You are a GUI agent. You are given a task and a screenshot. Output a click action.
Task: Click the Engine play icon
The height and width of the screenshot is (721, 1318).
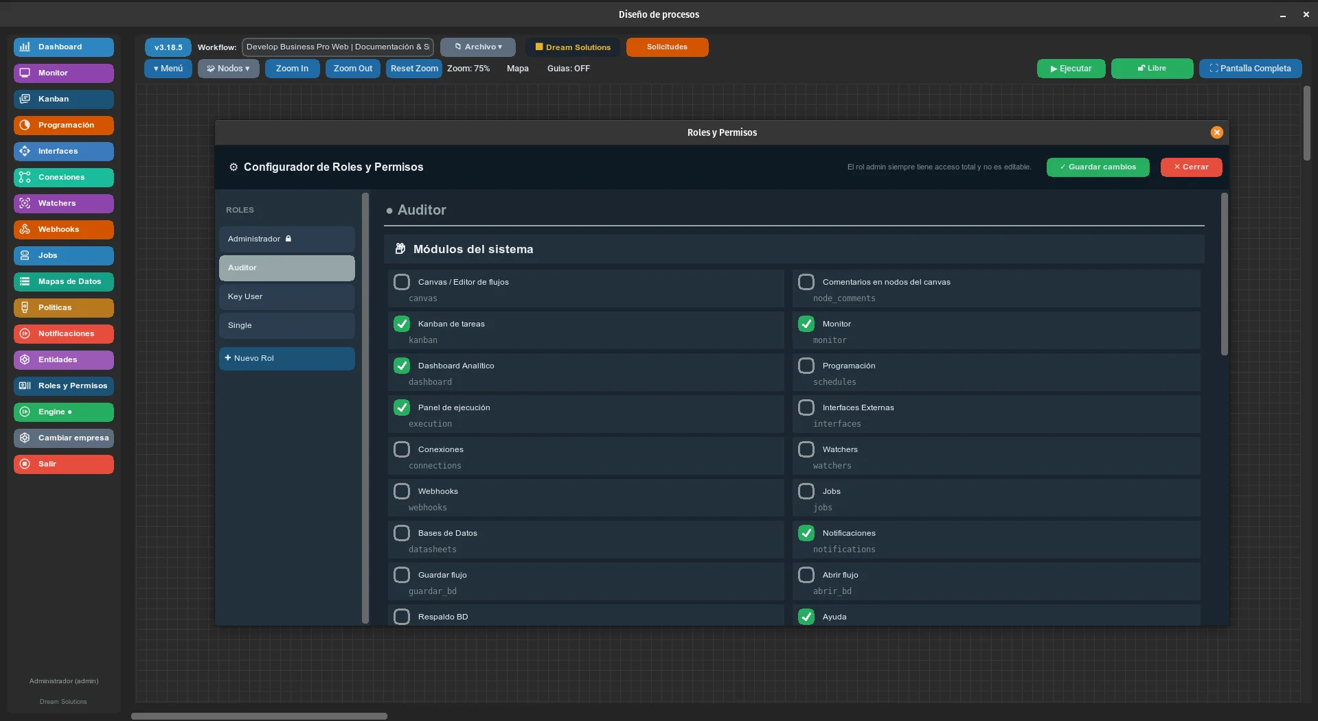pyautogui.click(x=25, y=412)
